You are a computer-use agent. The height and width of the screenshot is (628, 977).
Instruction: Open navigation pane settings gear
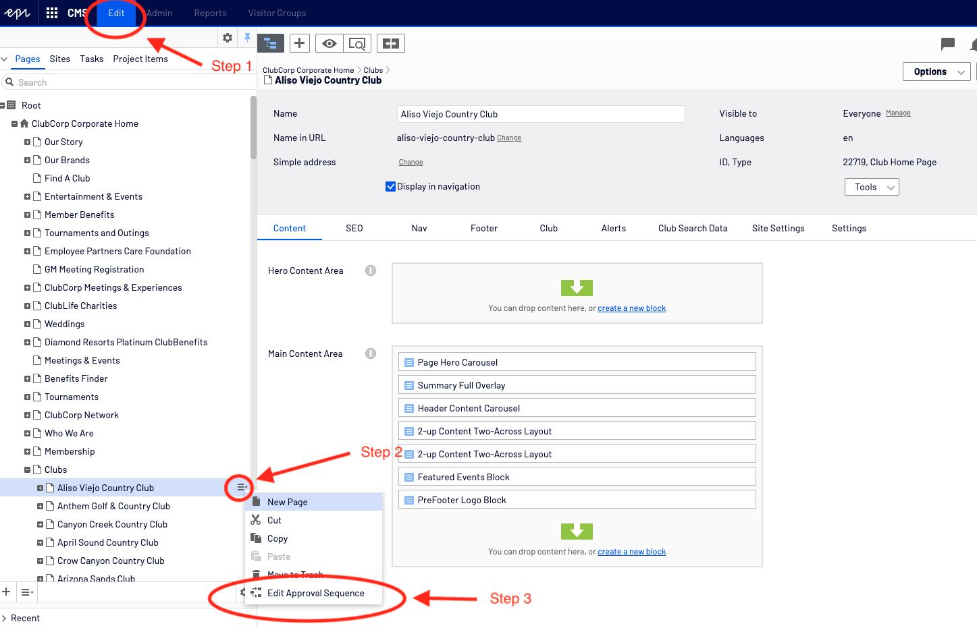pyautogui.click(x=228, y=38)
